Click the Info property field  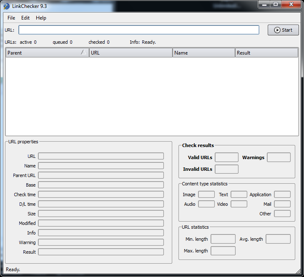tap(101, 233)
